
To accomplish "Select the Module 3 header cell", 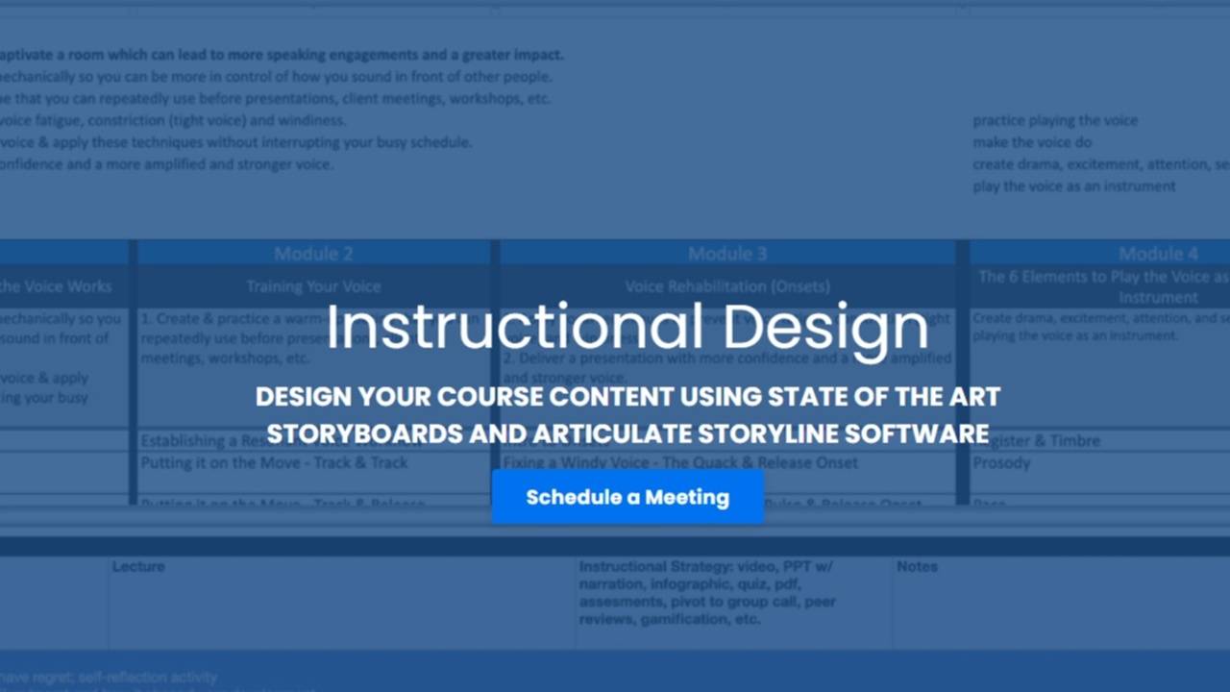I will click(x=727, y=253).
